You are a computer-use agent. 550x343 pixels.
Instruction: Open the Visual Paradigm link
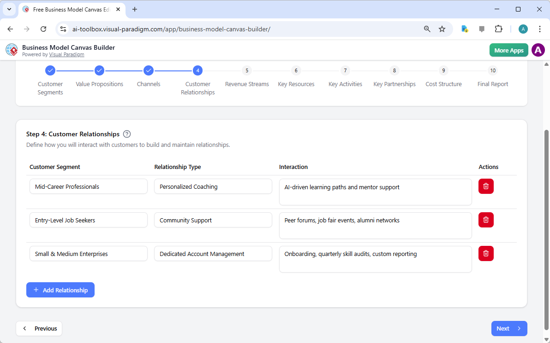click(x=66, y=54)
